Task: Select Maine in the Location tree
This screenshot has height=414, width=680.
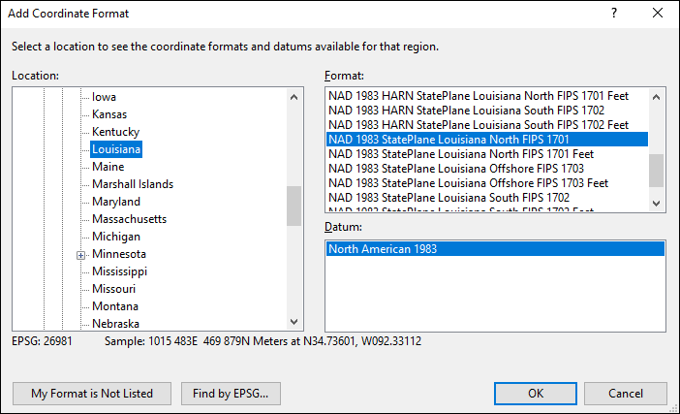Action: [108, 167]
